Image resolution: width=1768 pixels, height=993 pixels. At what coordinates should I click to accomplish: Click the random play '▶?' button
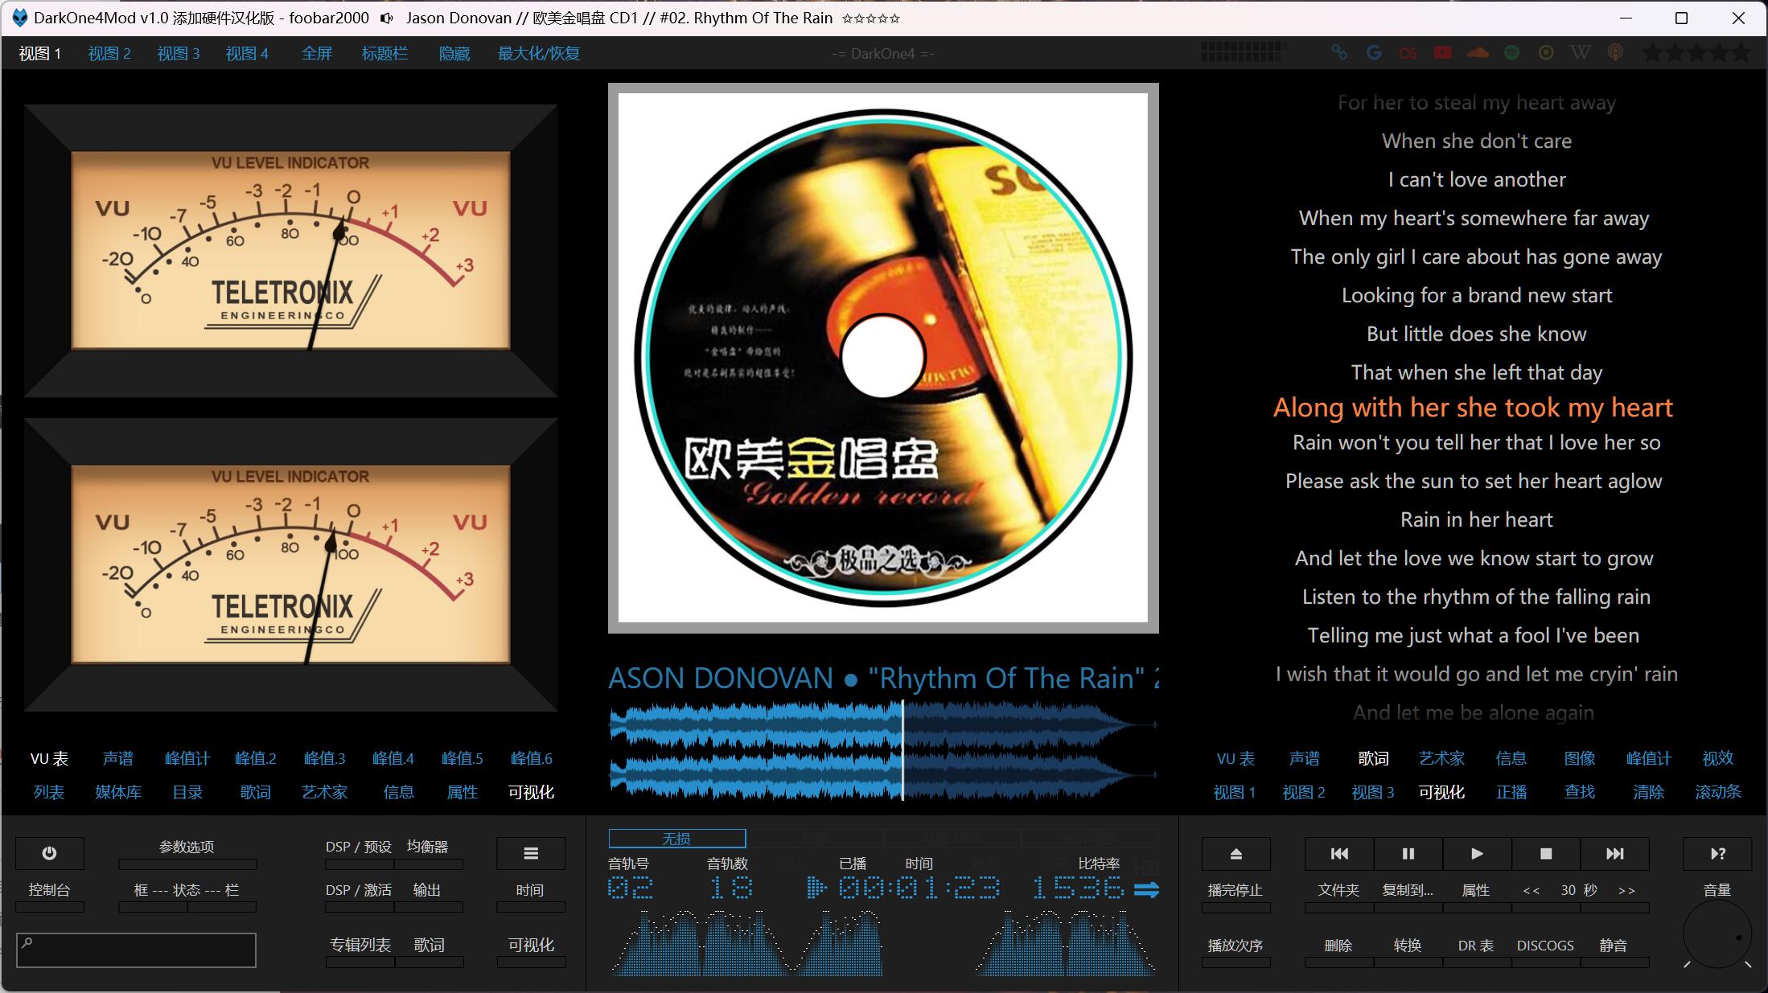[x=1717, y=853]
